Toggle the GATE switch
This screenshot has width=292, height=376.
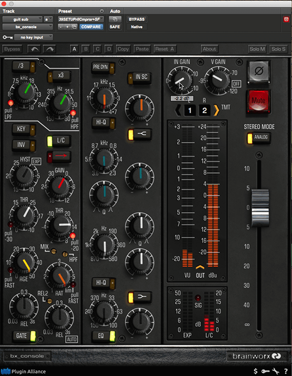tap(24, 336)
